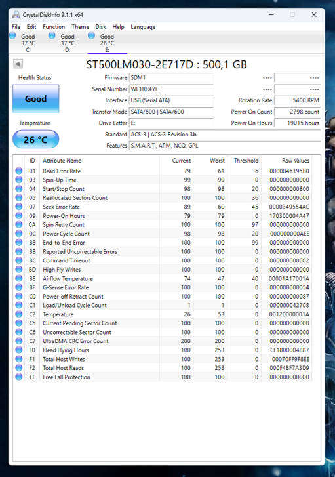The height and width of the screenshot is (477, 335).
Task: Click the status circle for Power-On Hours
Action: (19, 216)
